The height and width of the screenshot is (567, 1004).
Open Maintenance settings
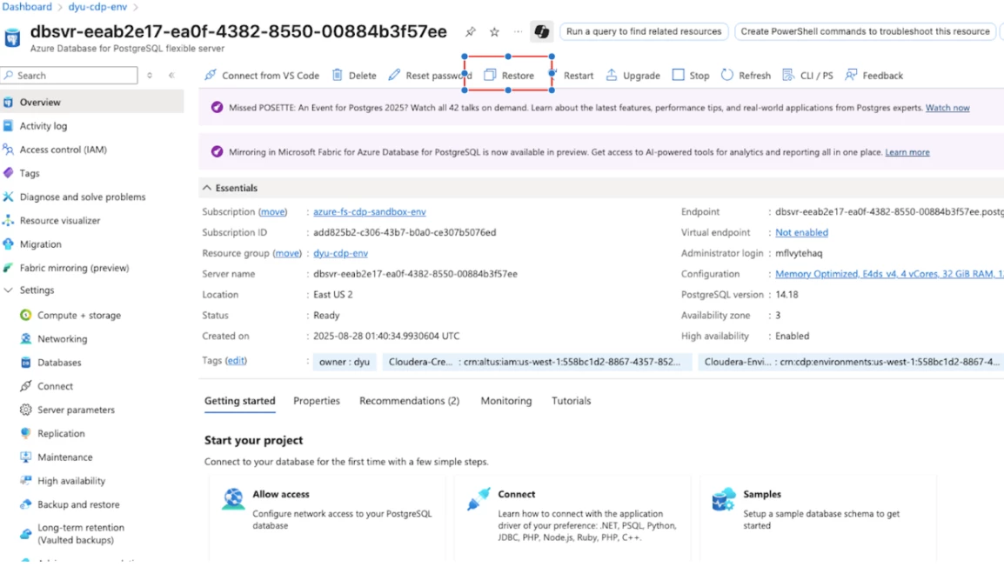pos(64,457)
